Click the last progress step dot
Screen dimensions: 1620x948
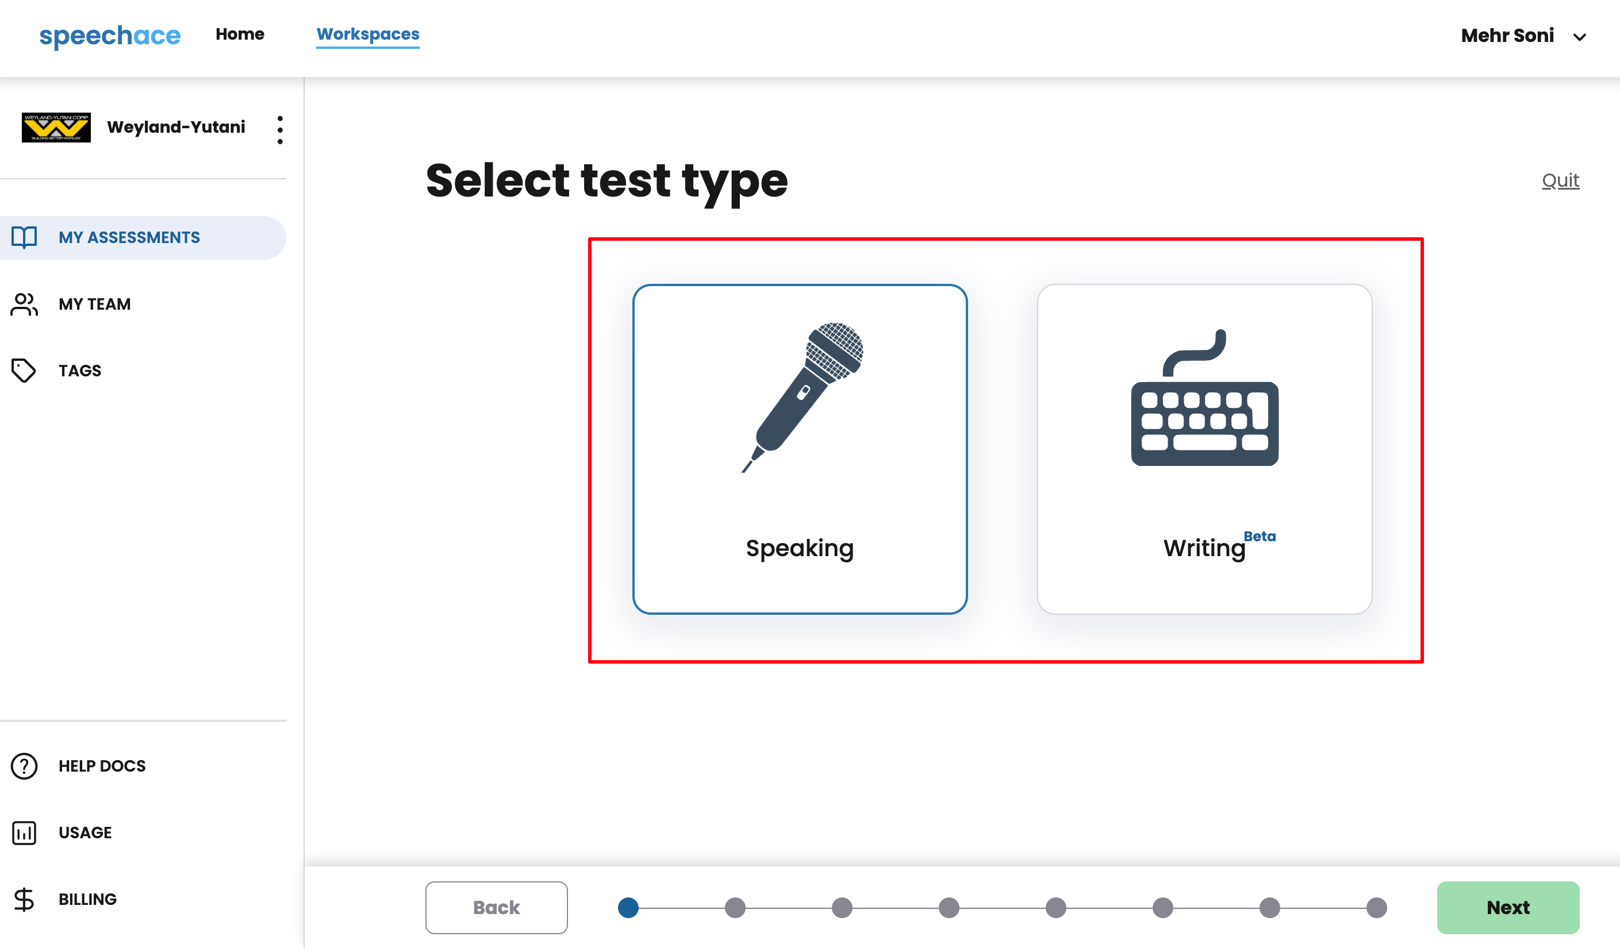click(1376, 908)
